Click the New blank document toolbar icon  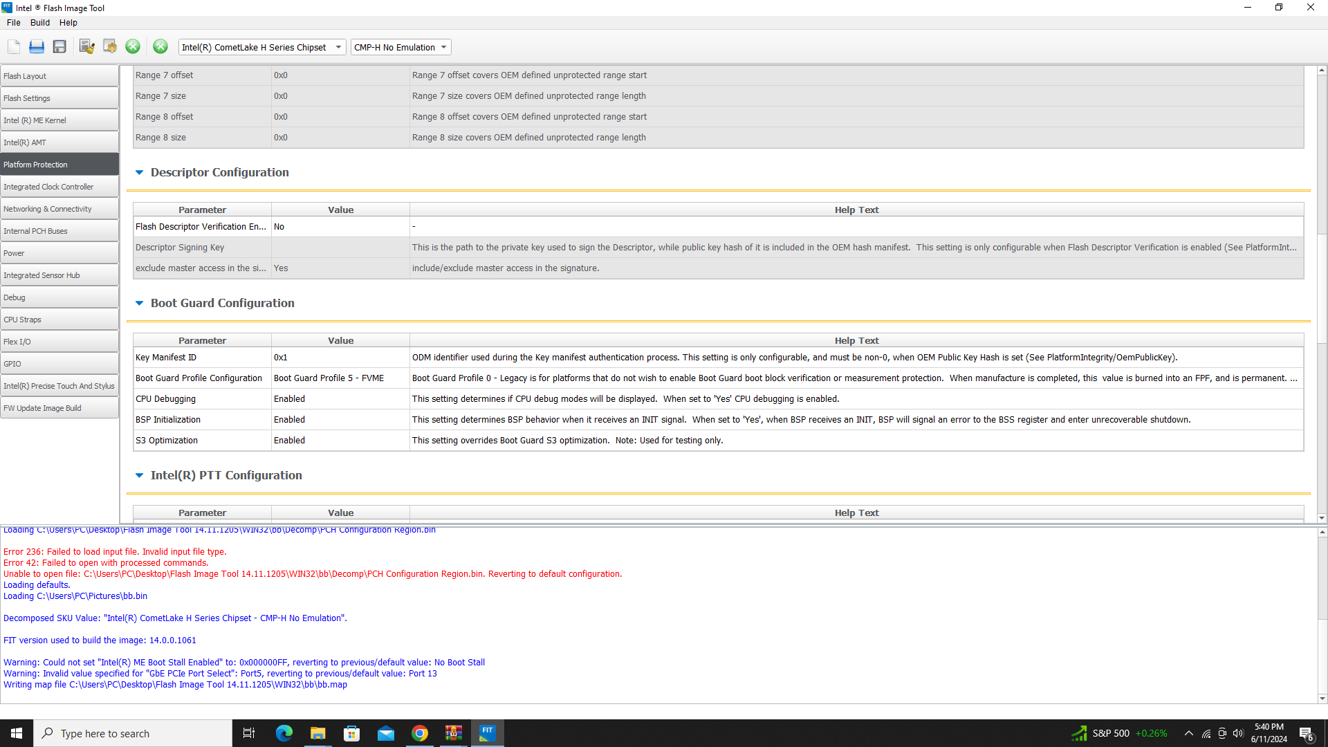click(14, 47)
